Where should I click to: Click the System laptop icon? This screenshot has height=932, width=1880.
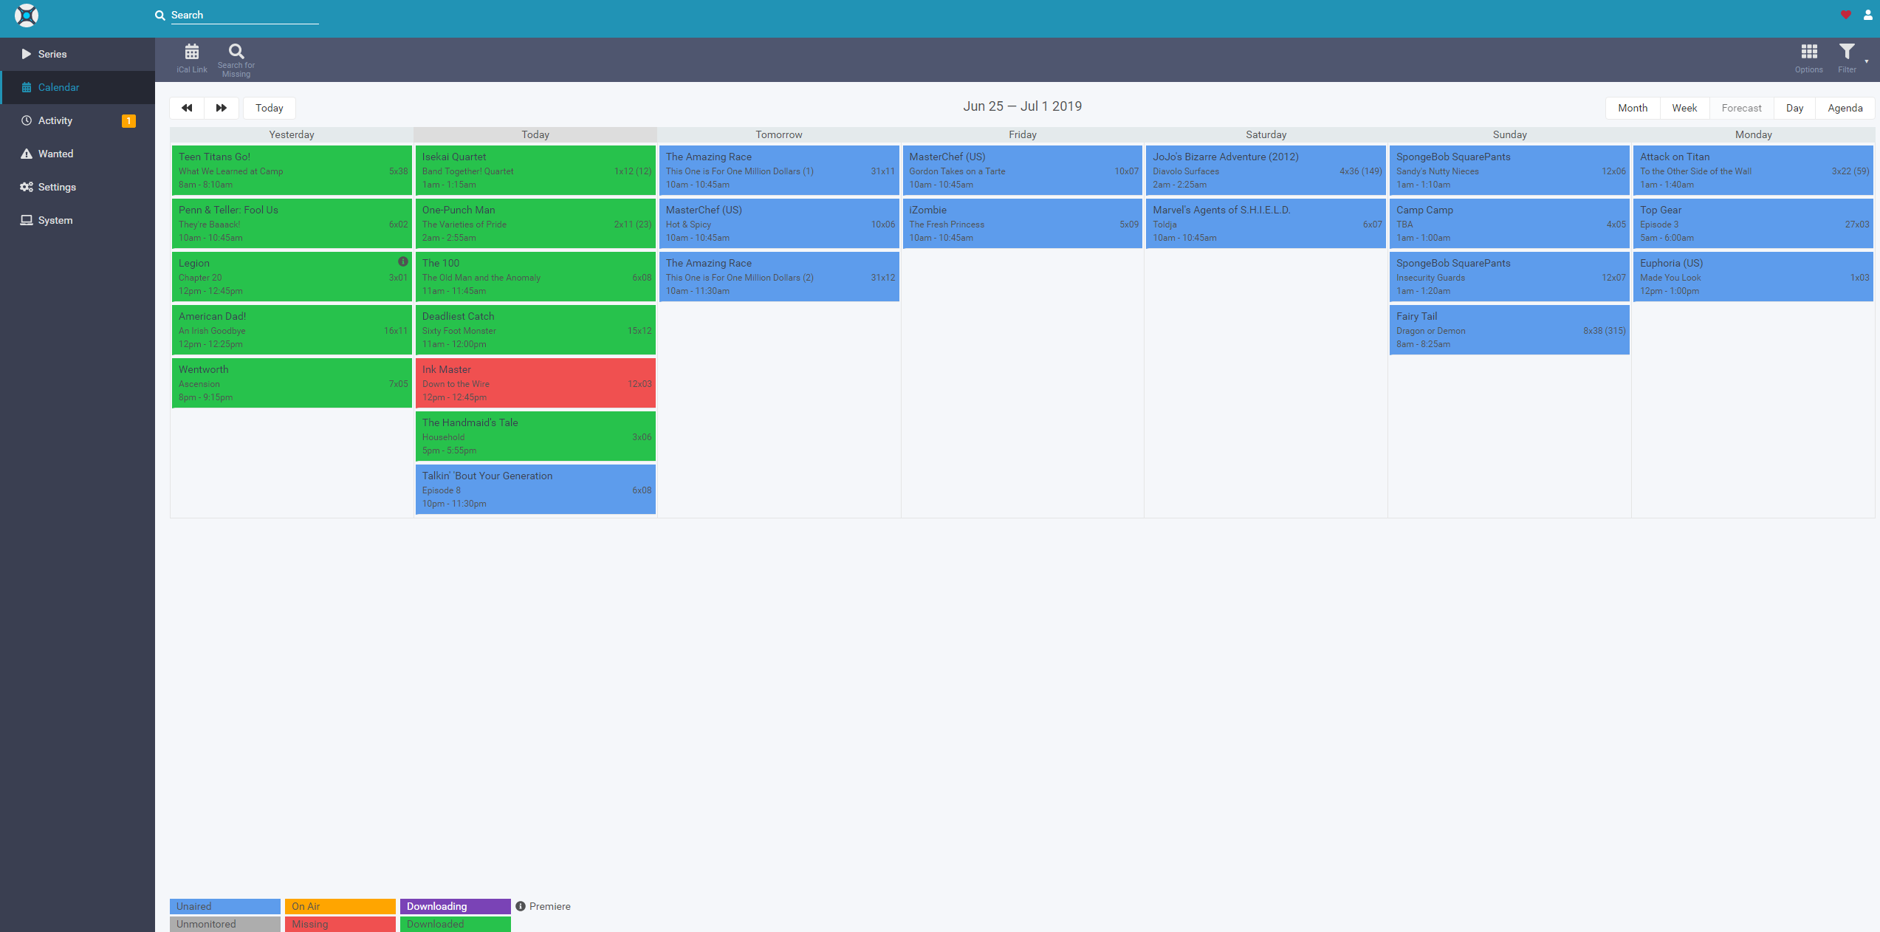(27, 220)
